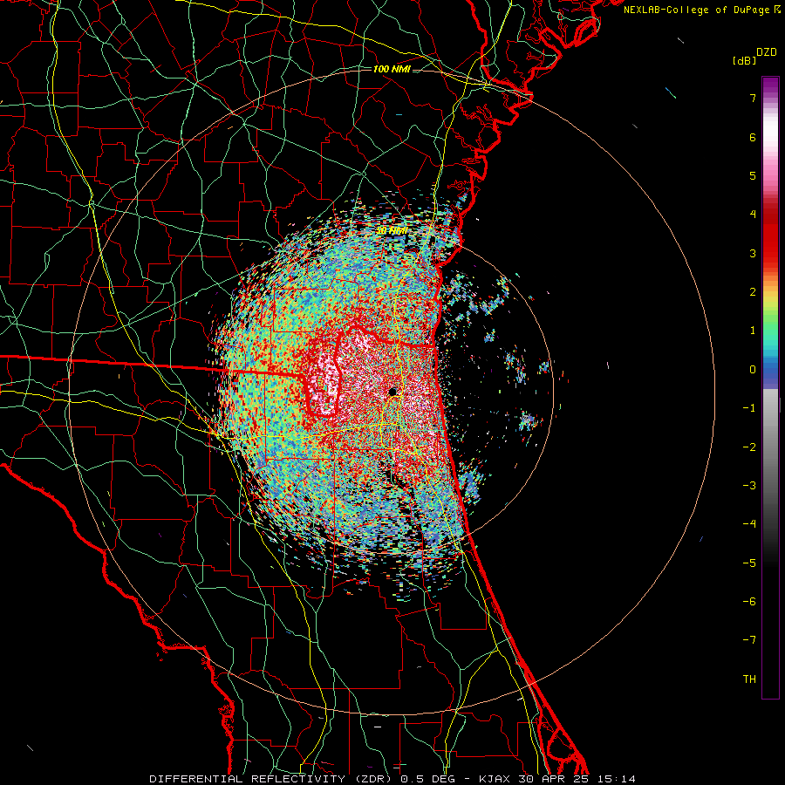
Task: Click the -1 value on the color scale
Action: coord(749,408)
